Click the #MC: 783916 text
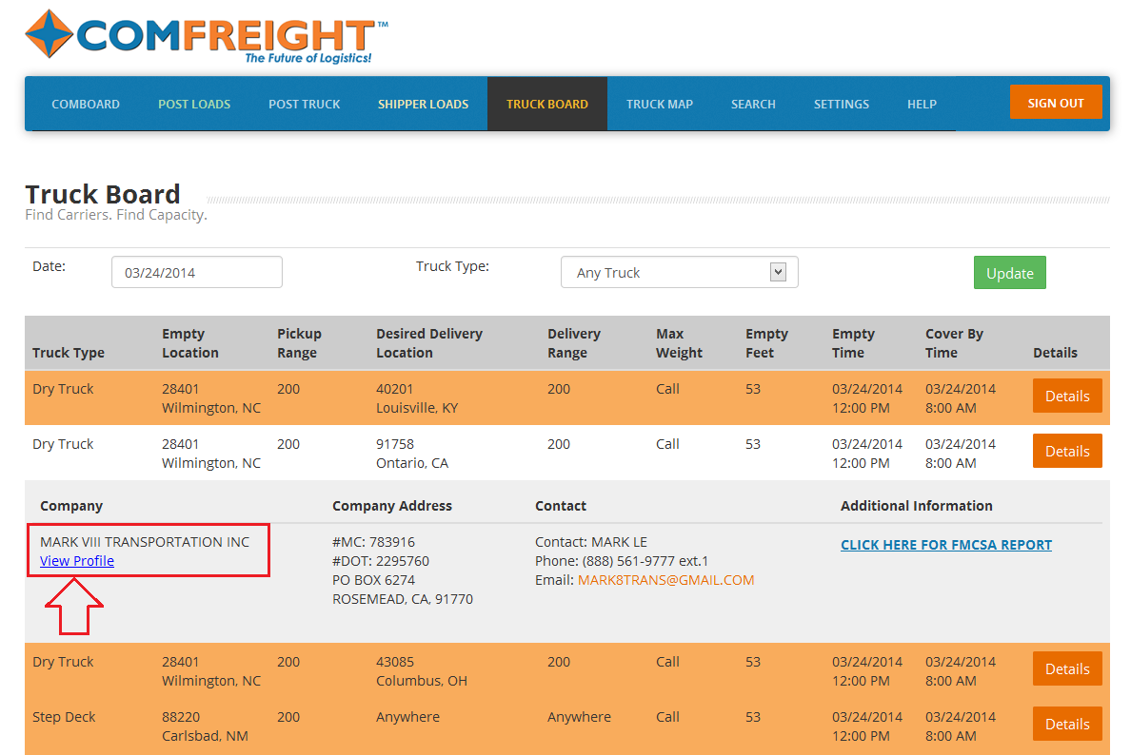 373,542
